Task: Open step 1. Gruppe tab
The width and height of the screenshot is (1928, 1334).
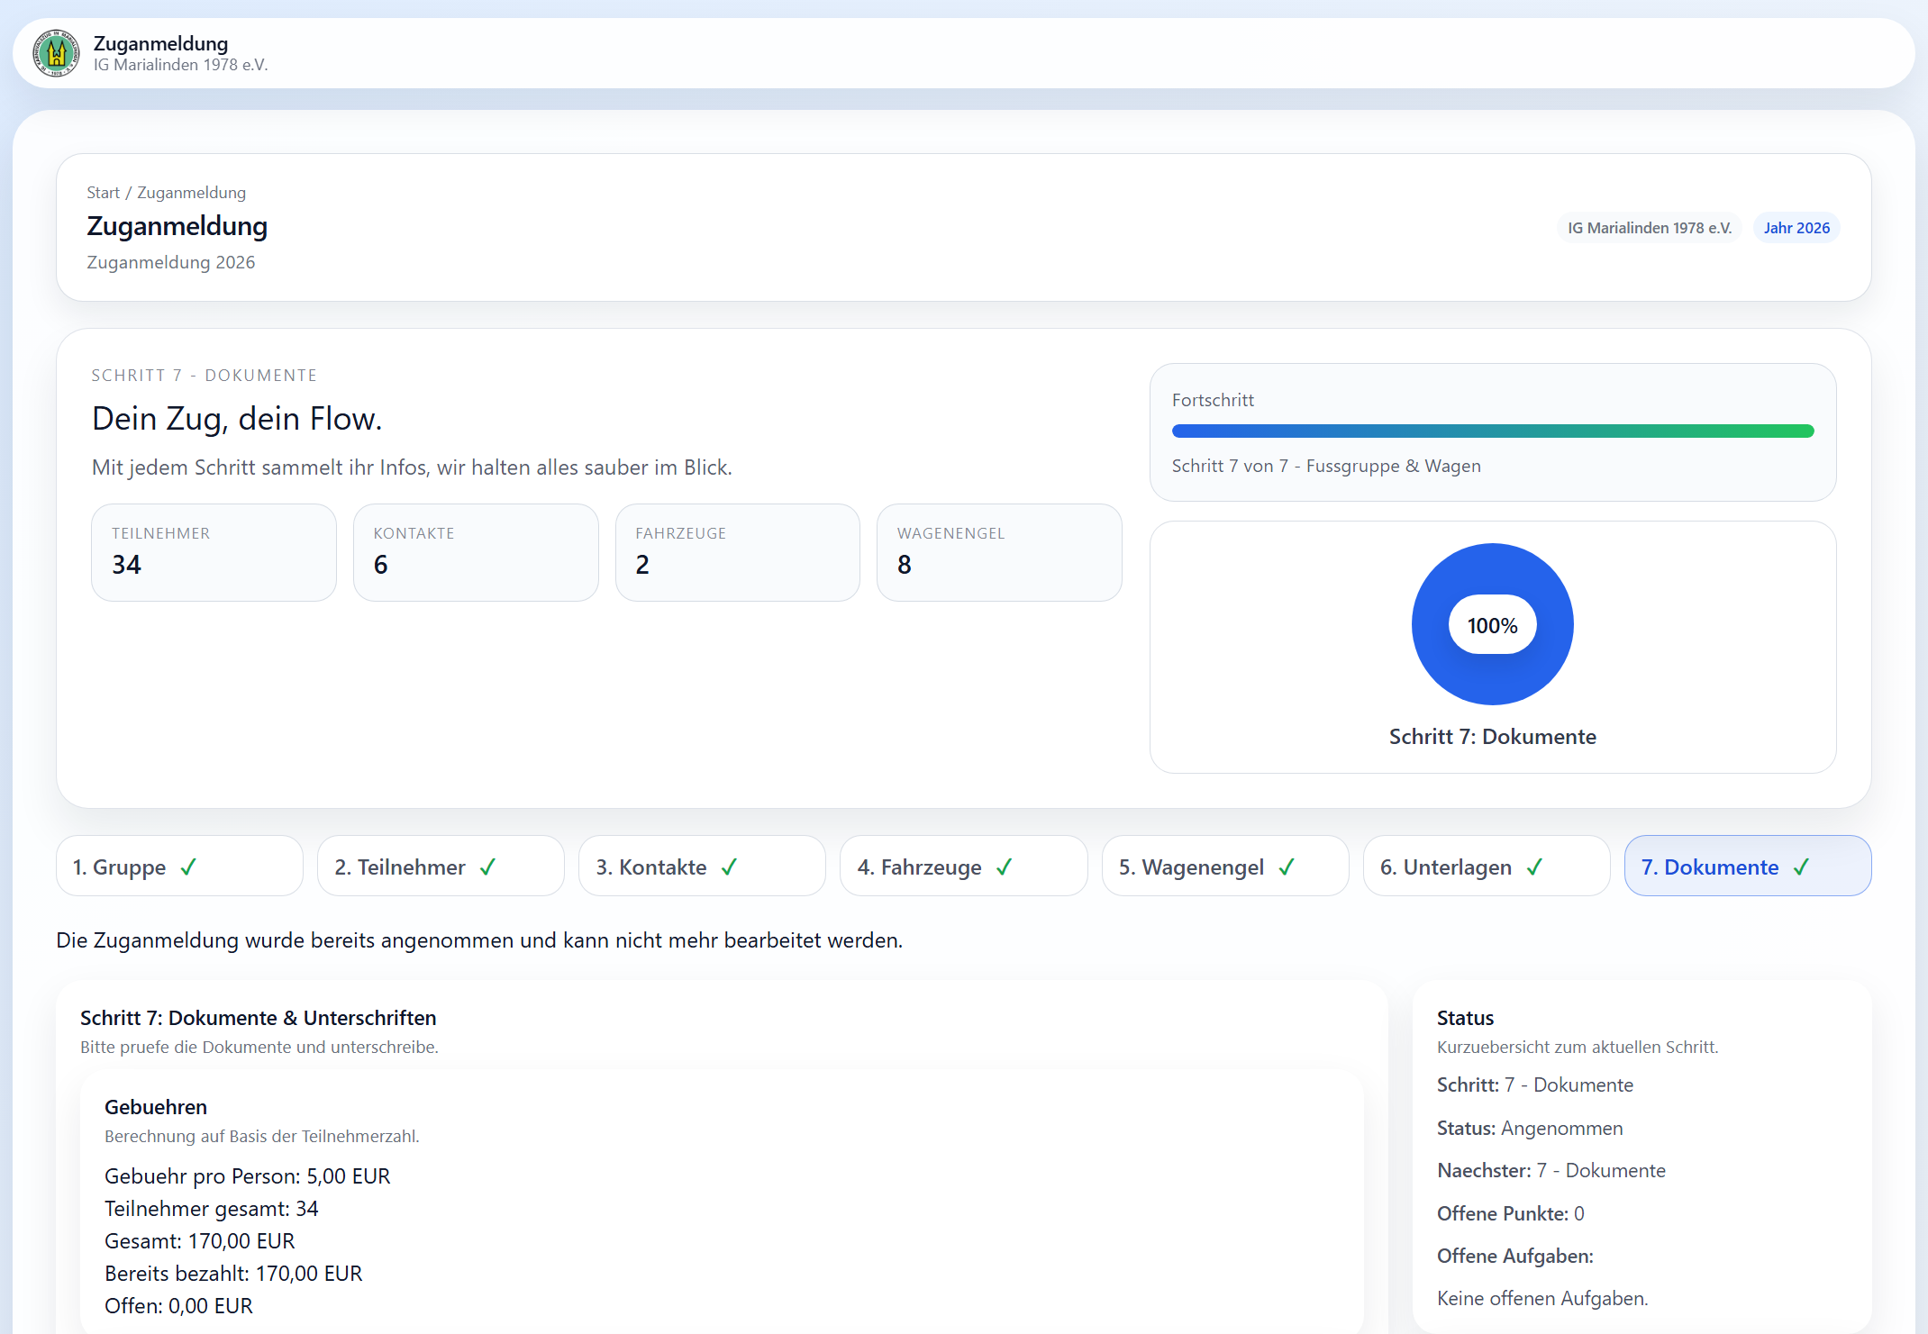Action: pyautogui.click(x=120, y=867)
